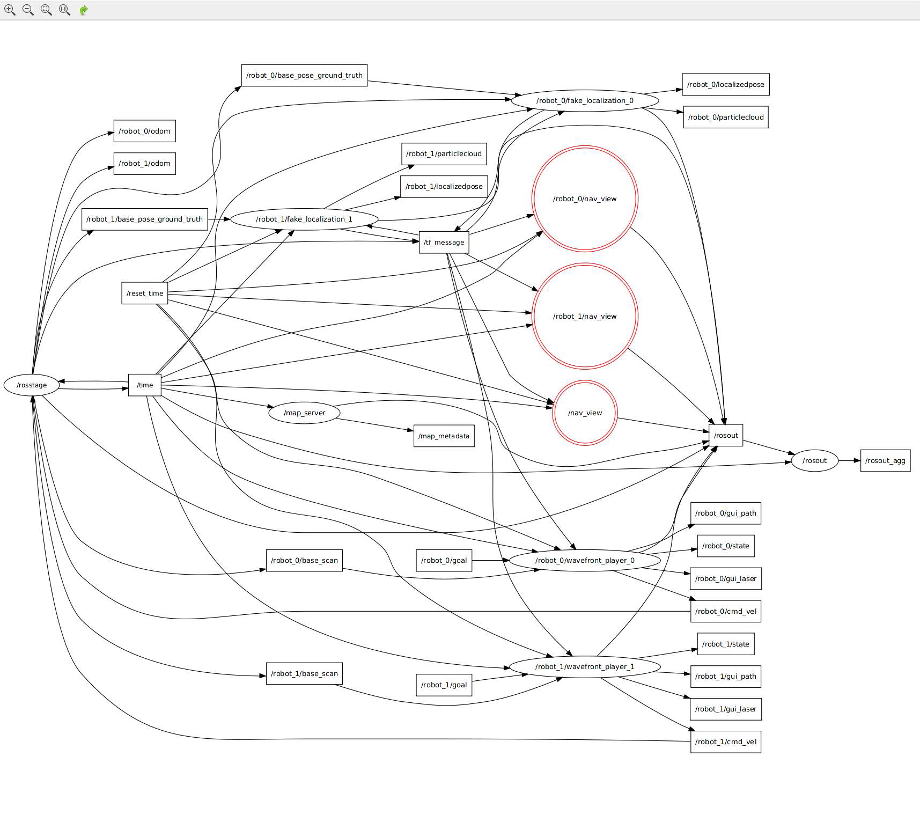
Task: Reset zoom with the 1:1 magnifier icon
Action: click(x=64, y=10)
